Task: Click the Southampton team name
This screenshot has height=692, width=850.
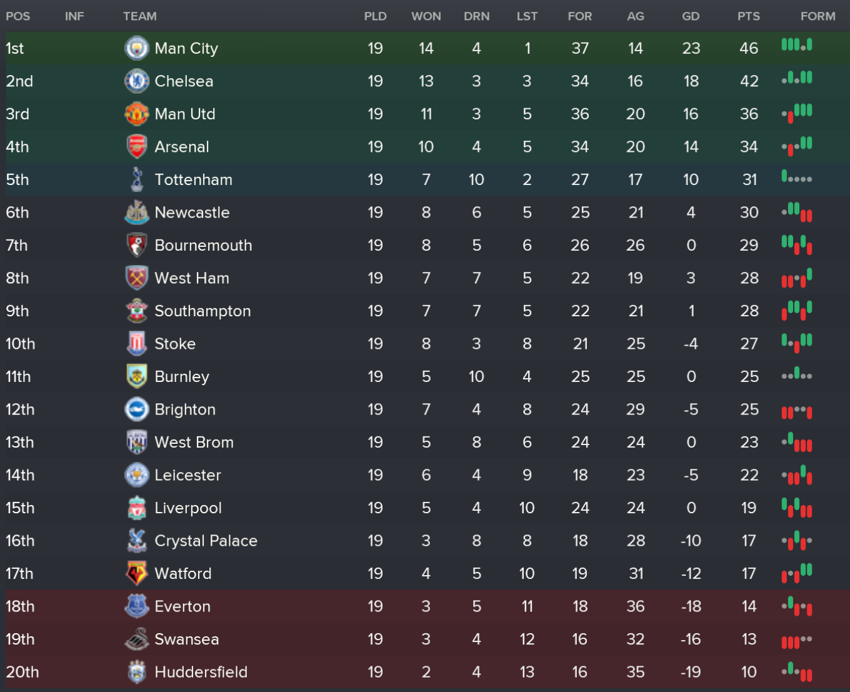Action: click(x=202, y=311)
